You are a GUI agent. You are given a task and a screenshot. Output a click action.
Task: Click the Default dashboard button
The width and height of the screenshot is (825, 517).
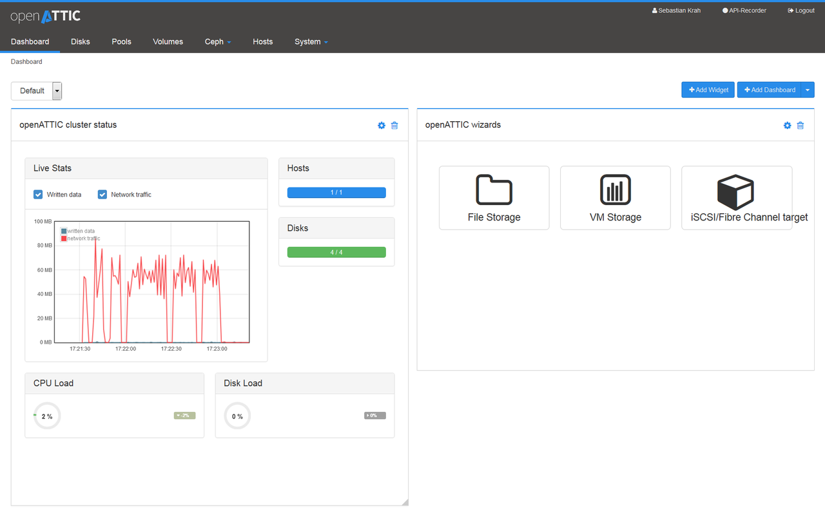[32, 91]
